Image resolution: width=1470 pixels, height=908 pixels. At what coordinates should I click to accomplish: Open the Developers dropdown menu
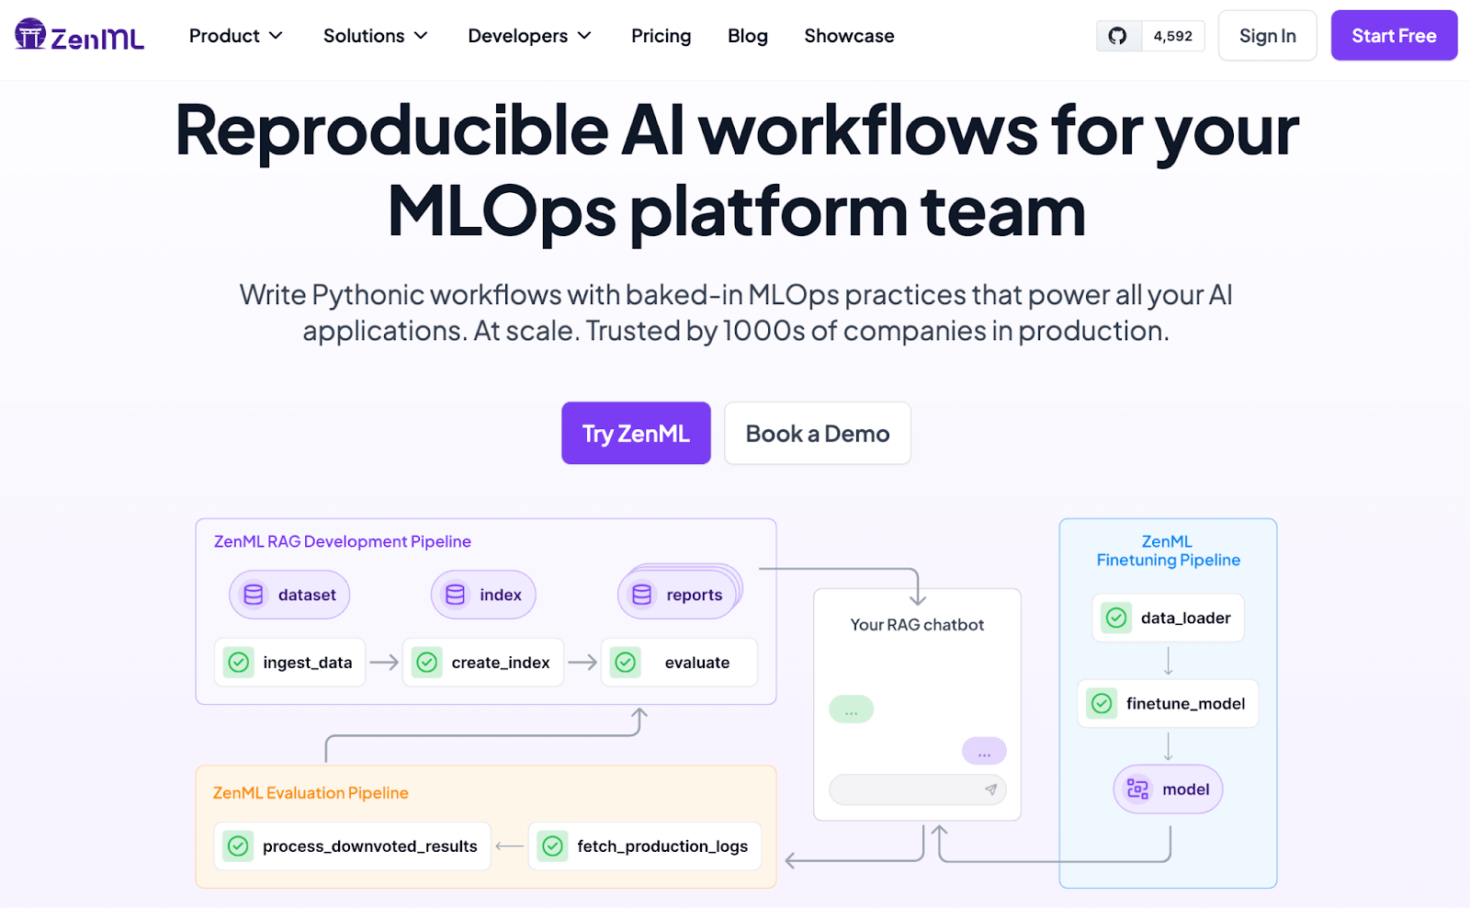pyautogui.click(x=529, y=36)
